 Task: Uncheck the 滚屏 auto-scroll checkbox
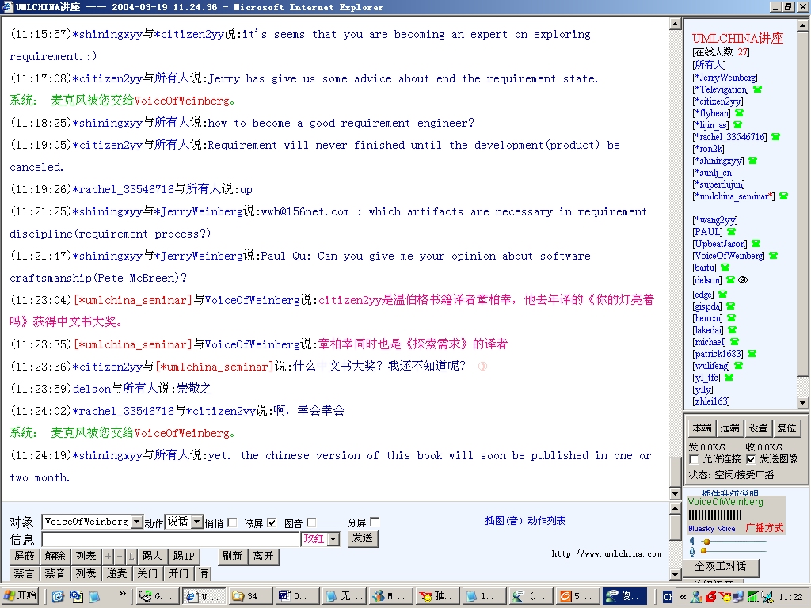(x=272, y=523)
